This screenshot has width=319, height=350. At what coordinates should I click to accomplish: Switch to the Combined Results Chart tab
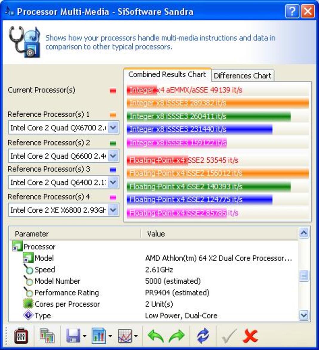click(x=167, y=74)
